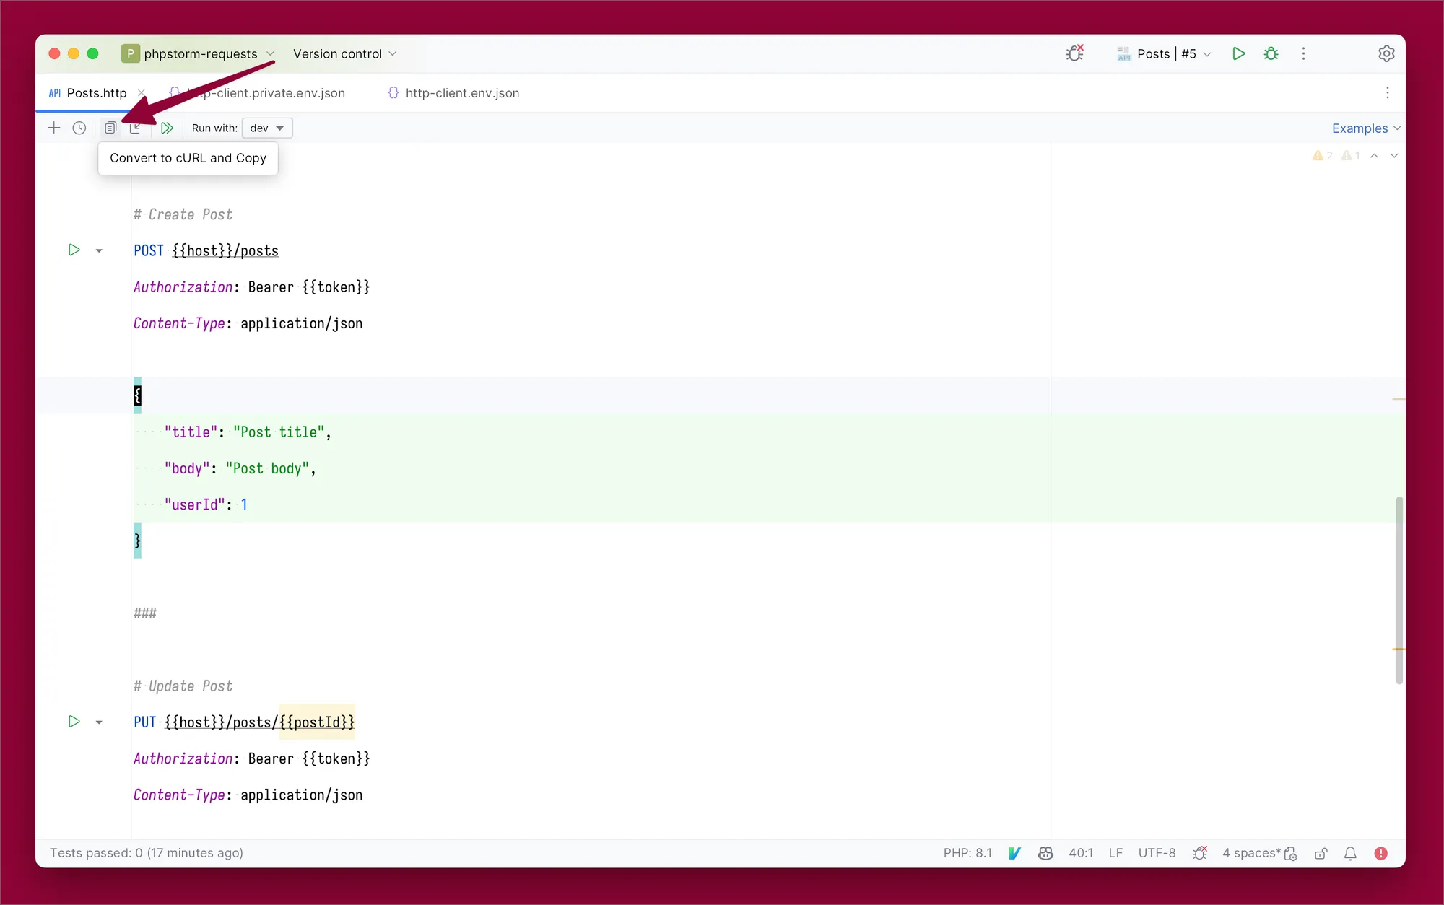Viewport: 1444px width, 905px height.
Task: Click the warnings count indicator showing 2
Action: pos(1323,155)
